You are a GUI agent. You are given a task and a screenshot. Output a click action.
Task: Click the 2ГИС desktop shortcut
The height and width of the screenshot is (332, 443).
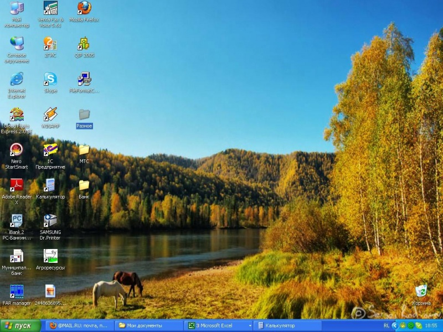pyautogui.click(x=50, y=44)
